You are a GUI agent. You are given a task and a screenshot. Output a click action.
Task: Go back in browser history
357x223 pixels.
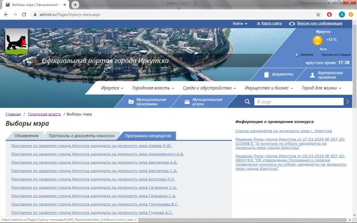tap(6, 15)
